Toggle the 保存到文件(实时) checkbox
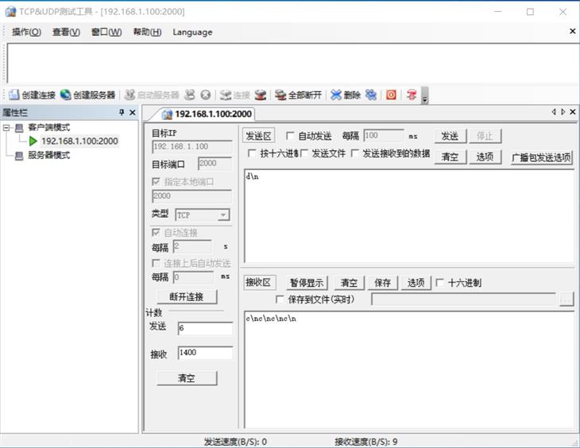Screen dimensions: 580x448 point(280,299)
